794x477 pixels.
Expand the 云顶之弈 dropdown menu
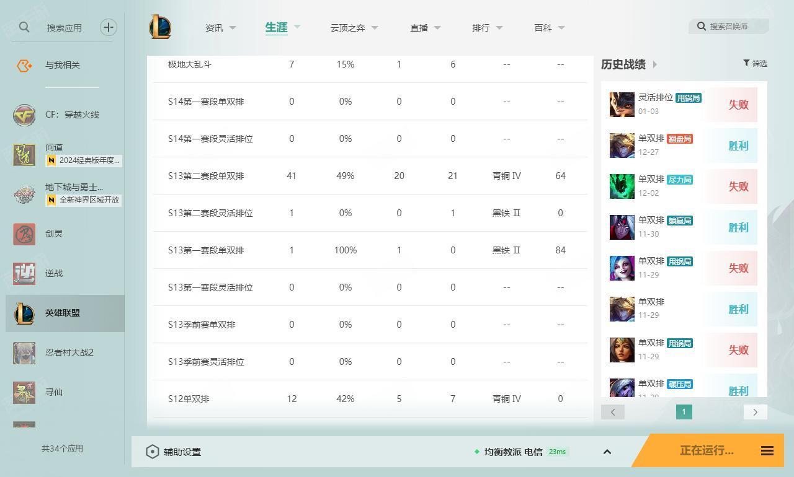(374, 28)
